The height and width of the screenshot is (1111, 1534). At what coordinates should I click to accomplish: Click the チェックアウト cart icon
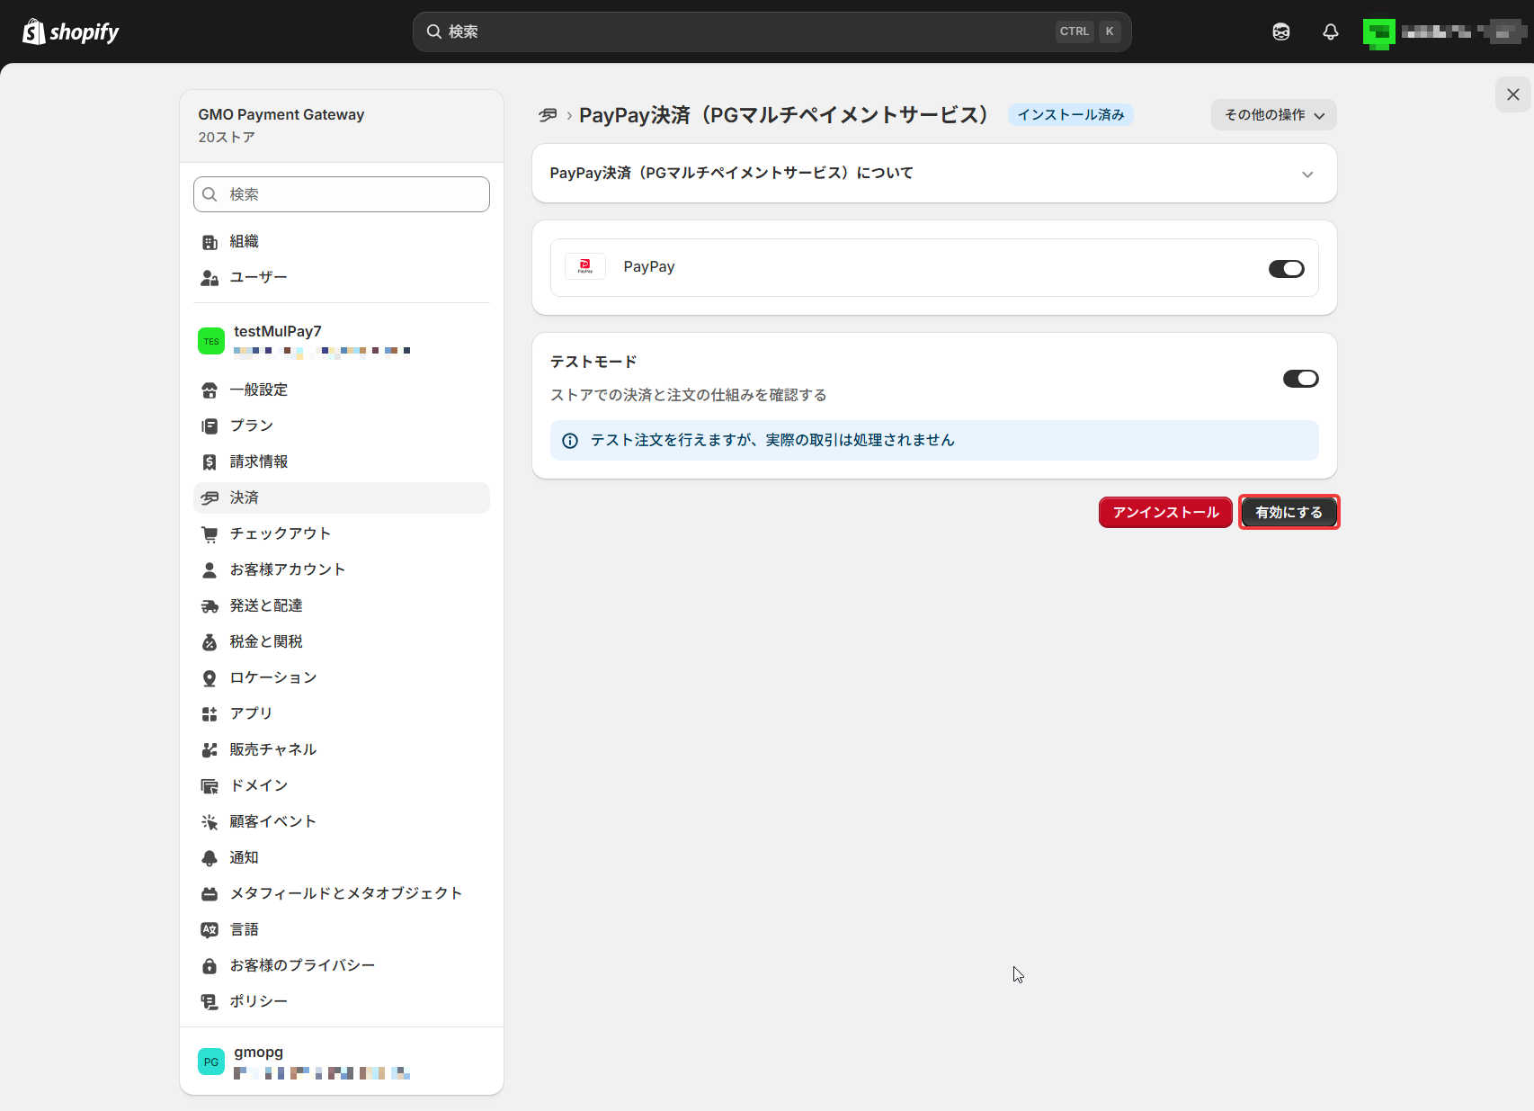[210, 534]
